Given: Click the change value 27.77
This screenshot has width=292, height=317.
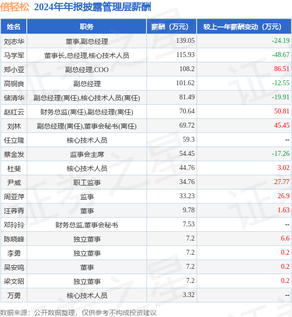Looking at the screenshot, I should (282, 182).
